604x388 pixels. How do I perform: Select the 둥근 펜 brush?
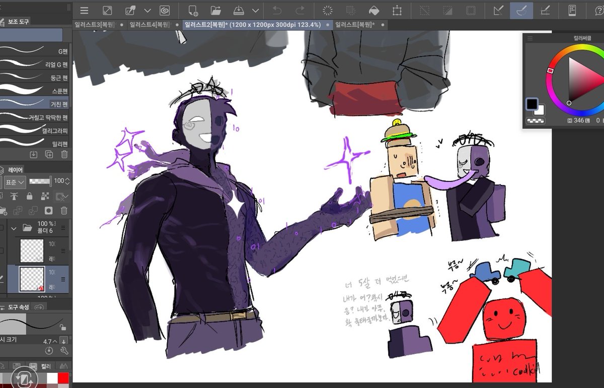tap(34, 77)
